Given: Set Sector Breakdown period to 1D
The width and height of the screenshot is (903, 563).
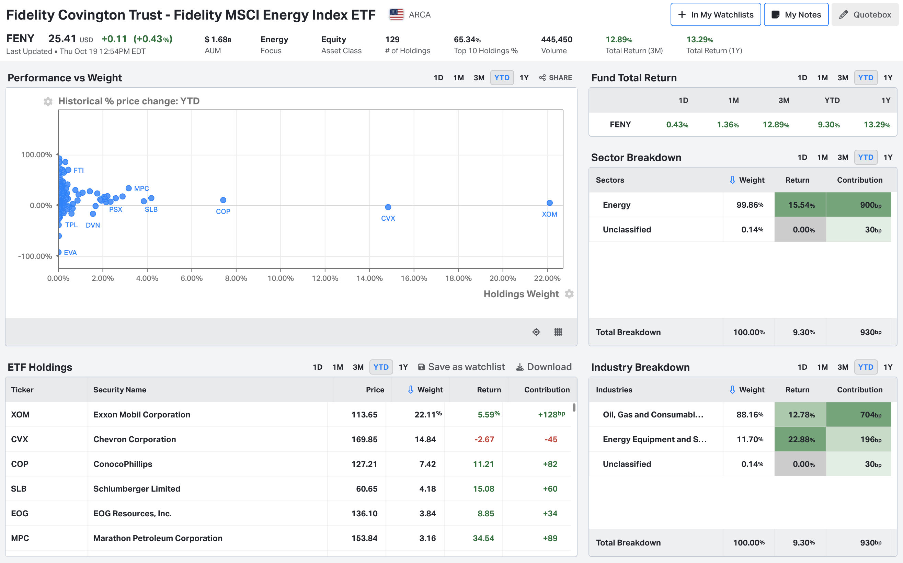Looking at the screenshot, I should point(802,157).
